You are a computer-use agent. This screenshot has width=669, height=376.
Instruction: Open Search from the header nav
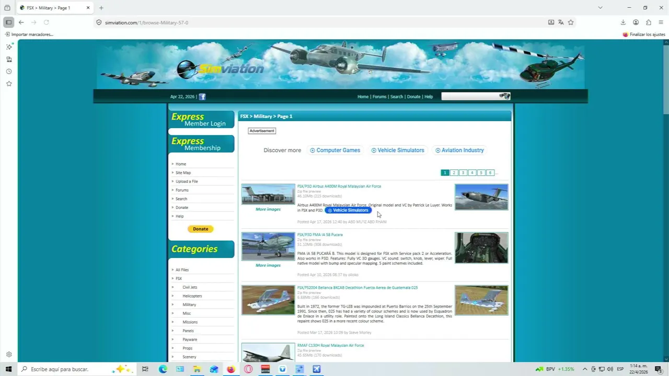click(x=397, y=97)
